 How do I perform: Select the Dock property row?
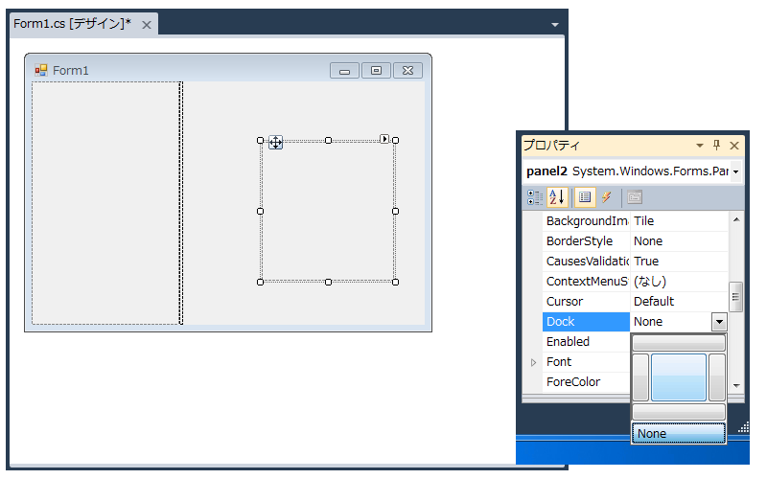[635, 322]
